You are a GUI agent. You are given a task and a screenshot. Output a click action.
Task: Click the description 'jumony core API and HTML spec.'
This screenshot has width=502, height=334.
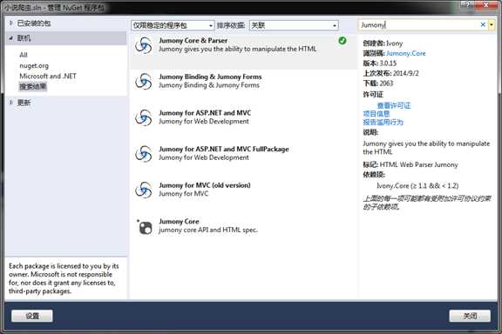click(208, 230)
